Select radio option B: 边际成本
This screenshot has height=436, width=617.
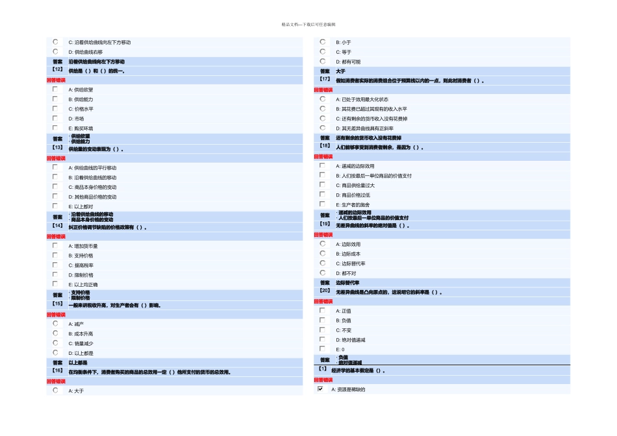[323, 254]
